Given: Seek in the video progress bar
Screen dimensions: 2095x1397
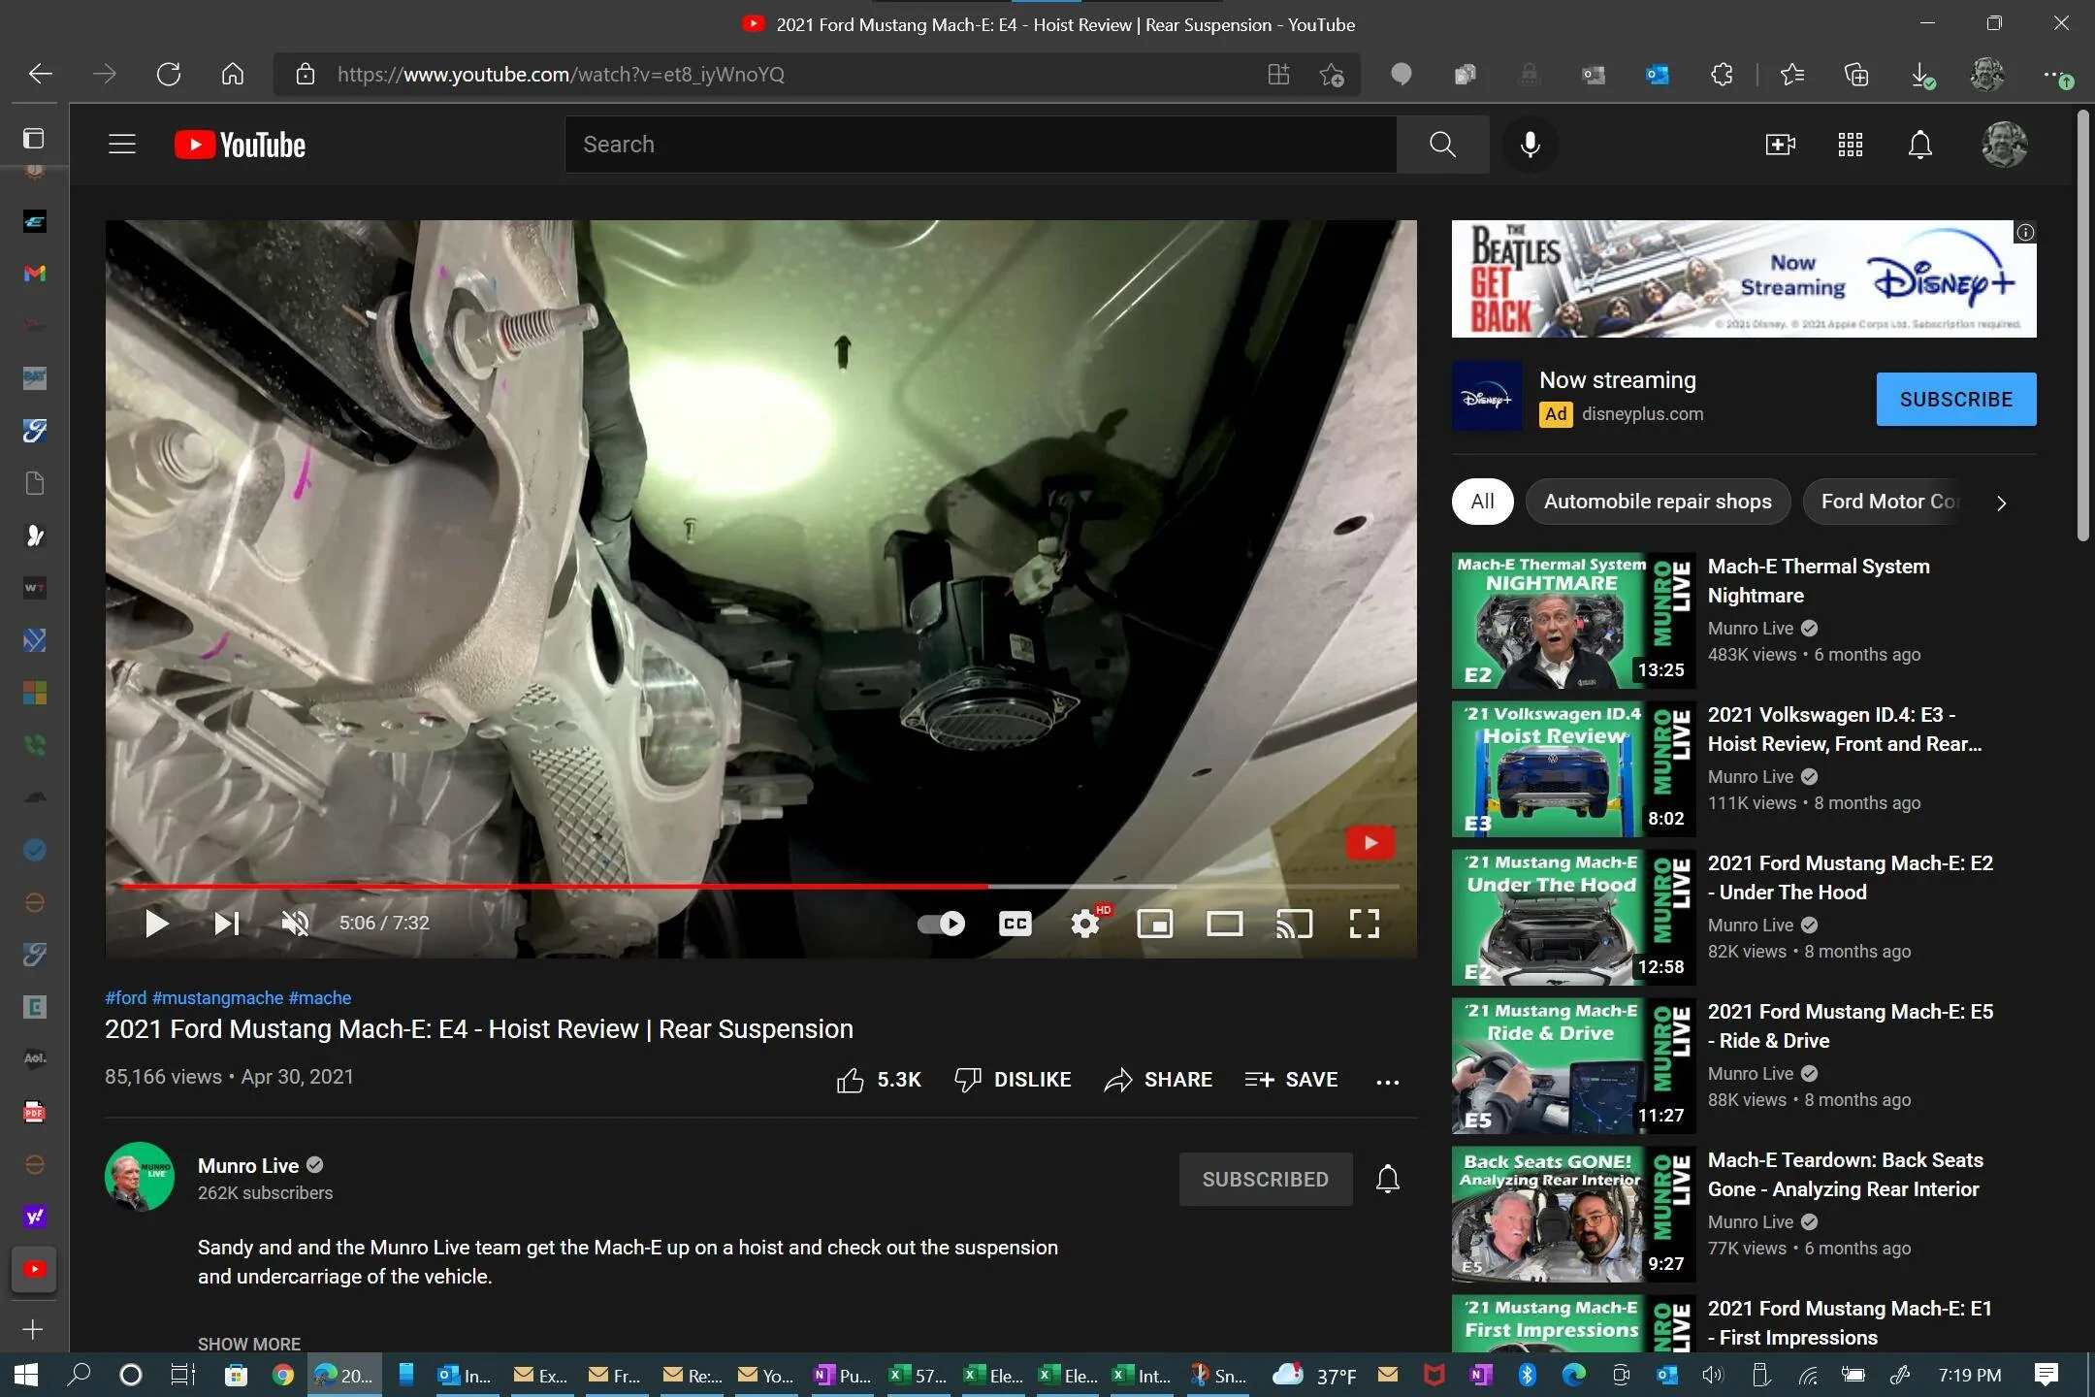Looking at the screenshot, I should point(760,887).
